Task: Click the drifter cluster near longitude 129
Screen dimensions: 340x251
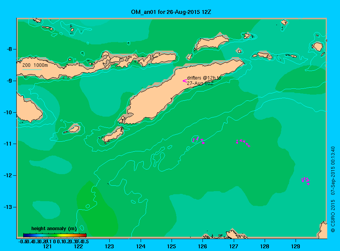Action: coord(306,181)
